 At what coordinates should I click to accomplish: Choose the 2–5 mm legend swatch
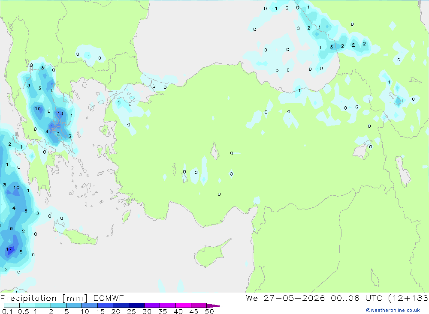pyautogui.click(x=58, y=305)
